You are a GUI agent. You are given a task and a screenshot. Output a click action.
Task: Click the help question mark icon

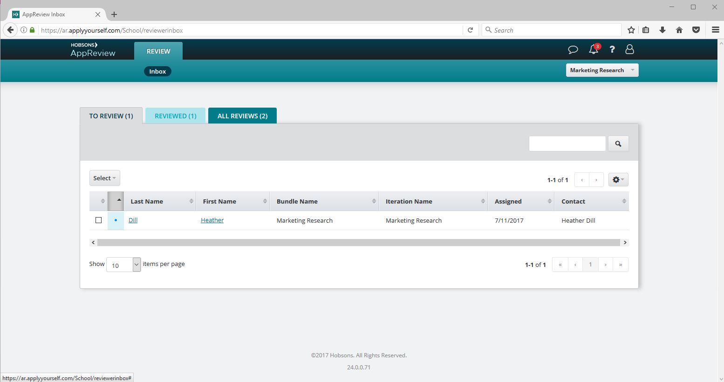[x=612, y=49]
